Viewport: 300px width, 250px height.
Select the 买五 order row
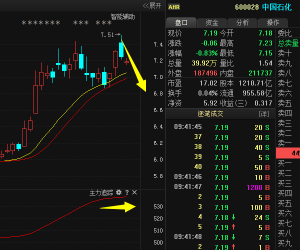coord(288,203)
